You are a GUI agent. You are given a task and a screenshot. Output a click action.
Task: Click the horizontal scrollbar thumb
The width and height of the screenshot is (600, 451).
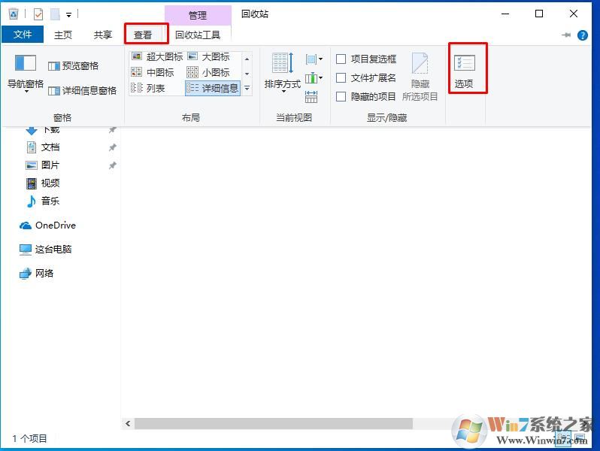274,423
